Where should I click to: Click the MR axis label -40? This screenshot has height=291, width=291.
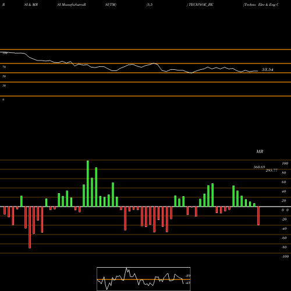click(284, 229)
